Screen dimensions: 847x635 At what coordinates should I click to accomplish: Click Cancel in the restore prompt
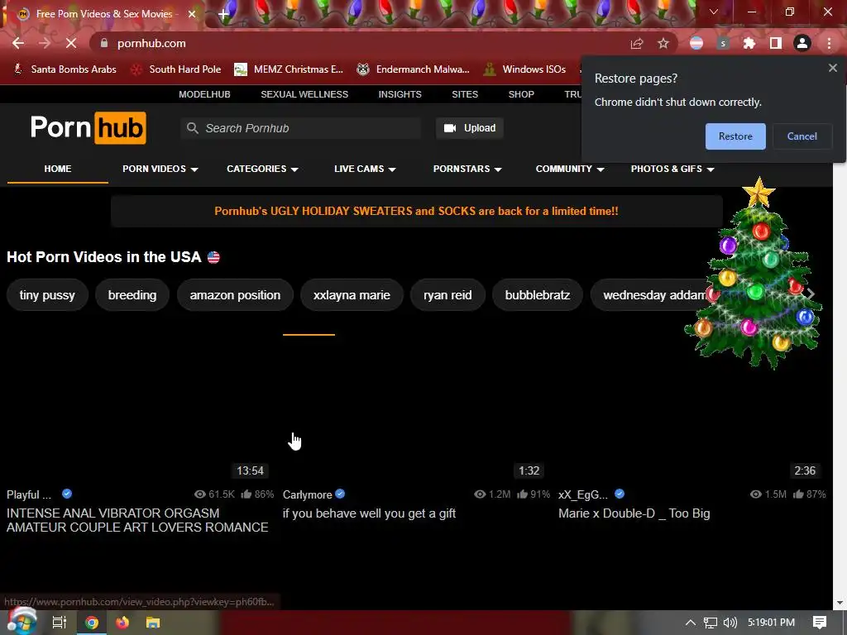coord(802,136)
